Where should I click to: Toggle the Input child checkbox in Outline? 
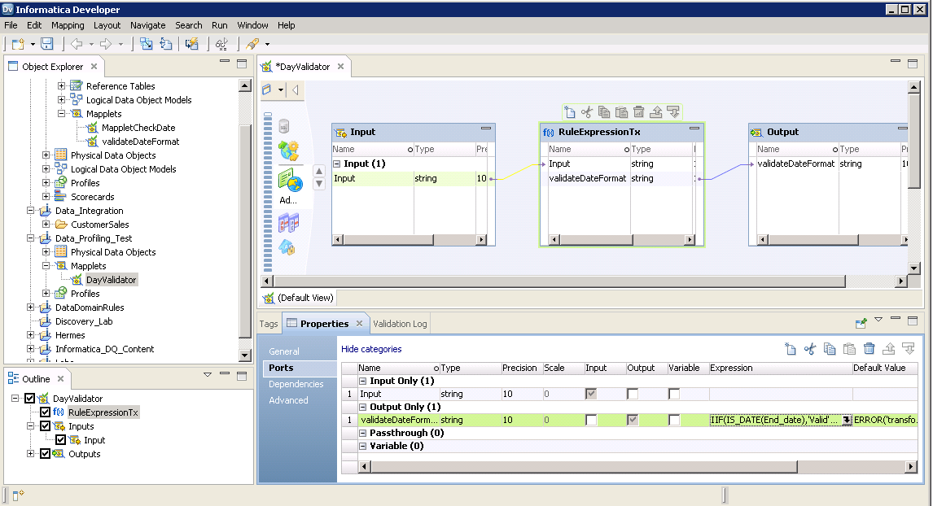click(61, 440)
